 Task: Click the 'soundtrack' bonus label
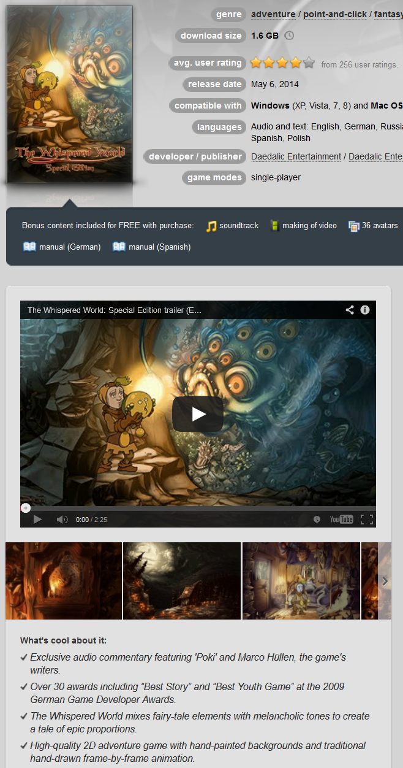pos(239,226)
